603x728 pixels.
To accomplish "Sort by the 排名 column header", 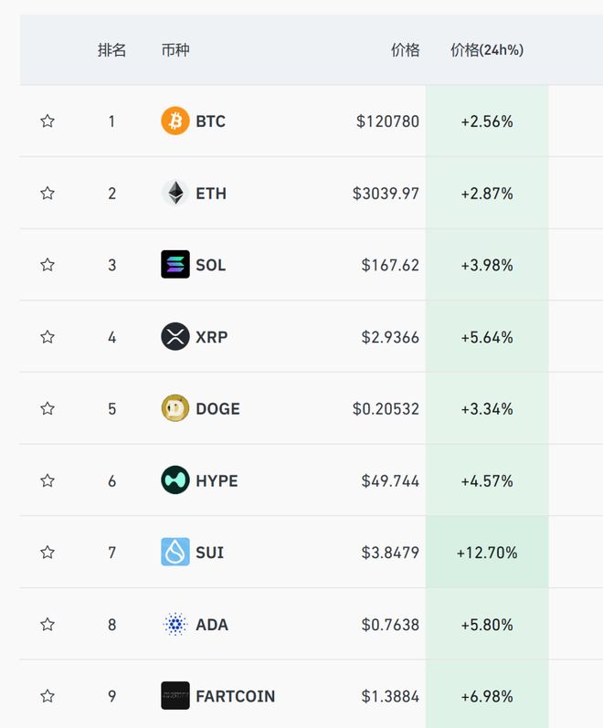I will pos(111,50).
